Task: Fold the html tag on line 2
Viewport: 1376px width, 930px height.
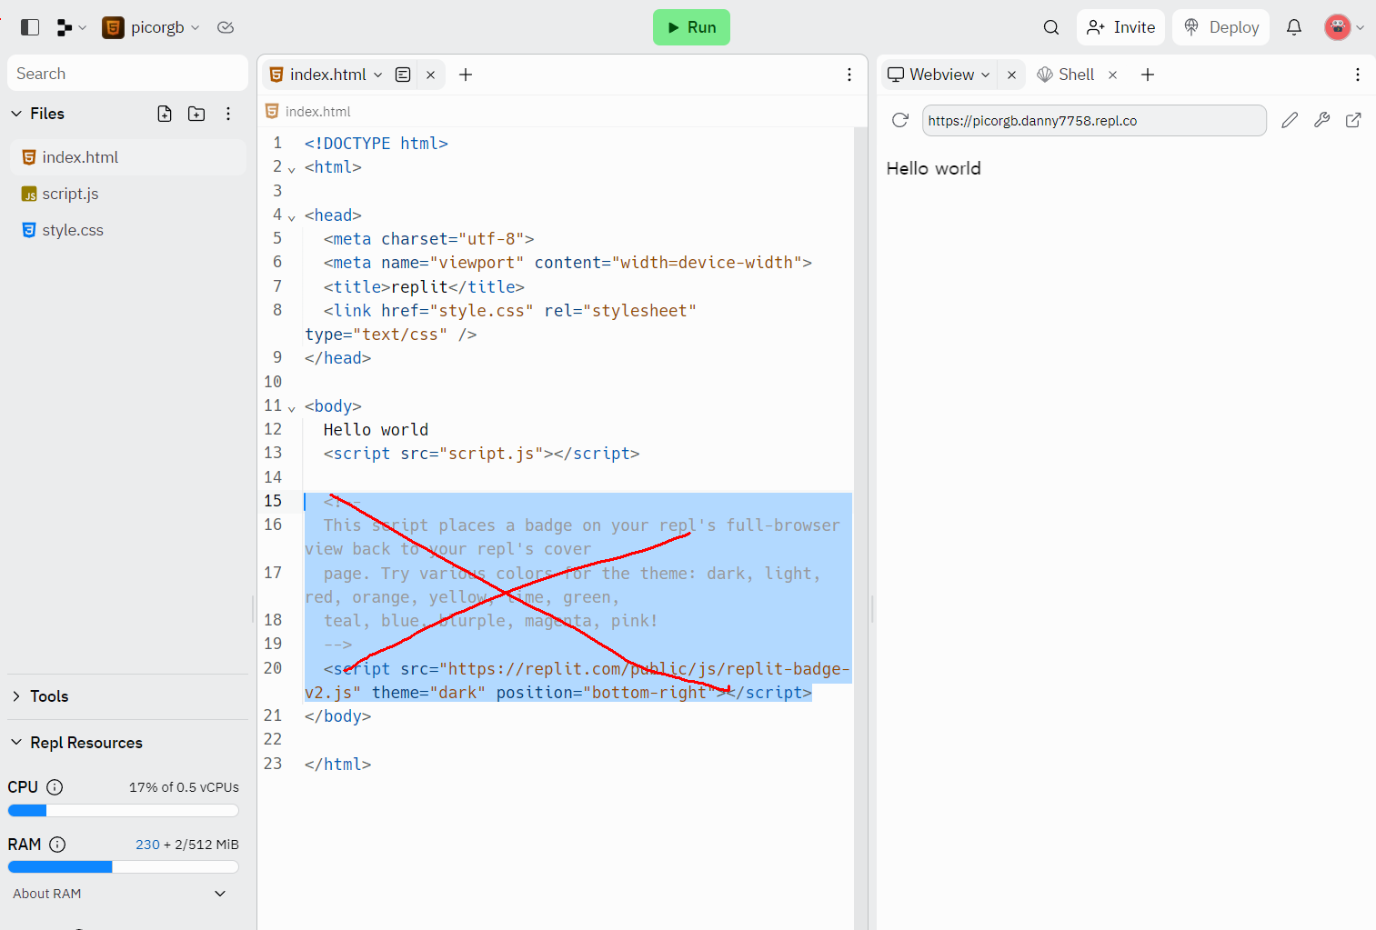Action: click(292, 169)
